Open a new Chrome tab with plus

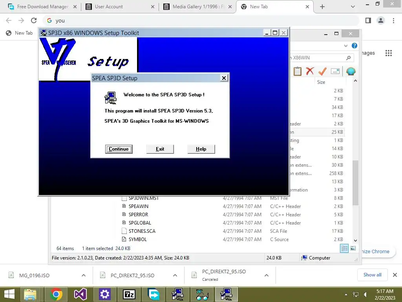(322, 7)
